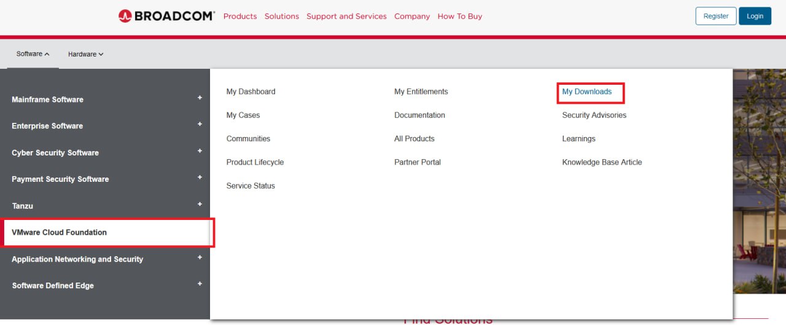The height and width of the screenshot is (325, 786).
Task: Select VMware Cloud Foundation category
Action: click(x=59, y=232)
